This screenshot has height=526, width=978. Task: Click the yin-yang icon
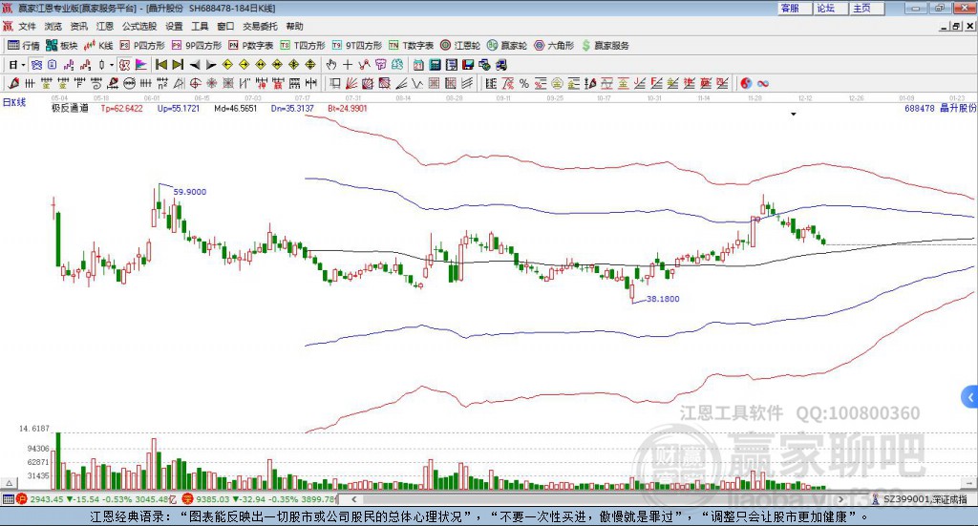(x=745, y=83)
